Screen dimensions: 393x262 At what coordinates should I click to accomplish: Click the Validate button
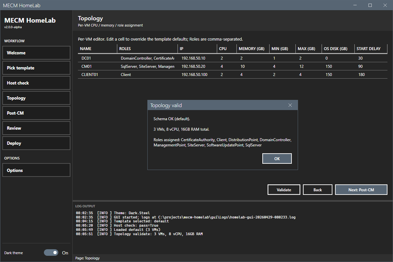[x=284, y=190]
